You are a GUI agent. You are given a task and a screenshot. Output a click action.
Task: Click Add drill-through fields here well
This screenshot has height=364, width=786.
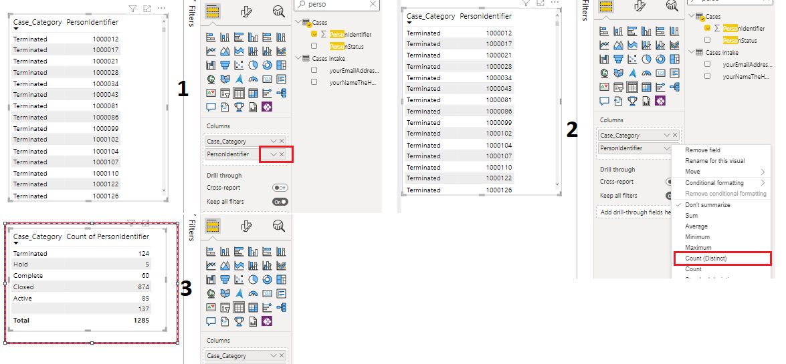click(x=634, y=212)
